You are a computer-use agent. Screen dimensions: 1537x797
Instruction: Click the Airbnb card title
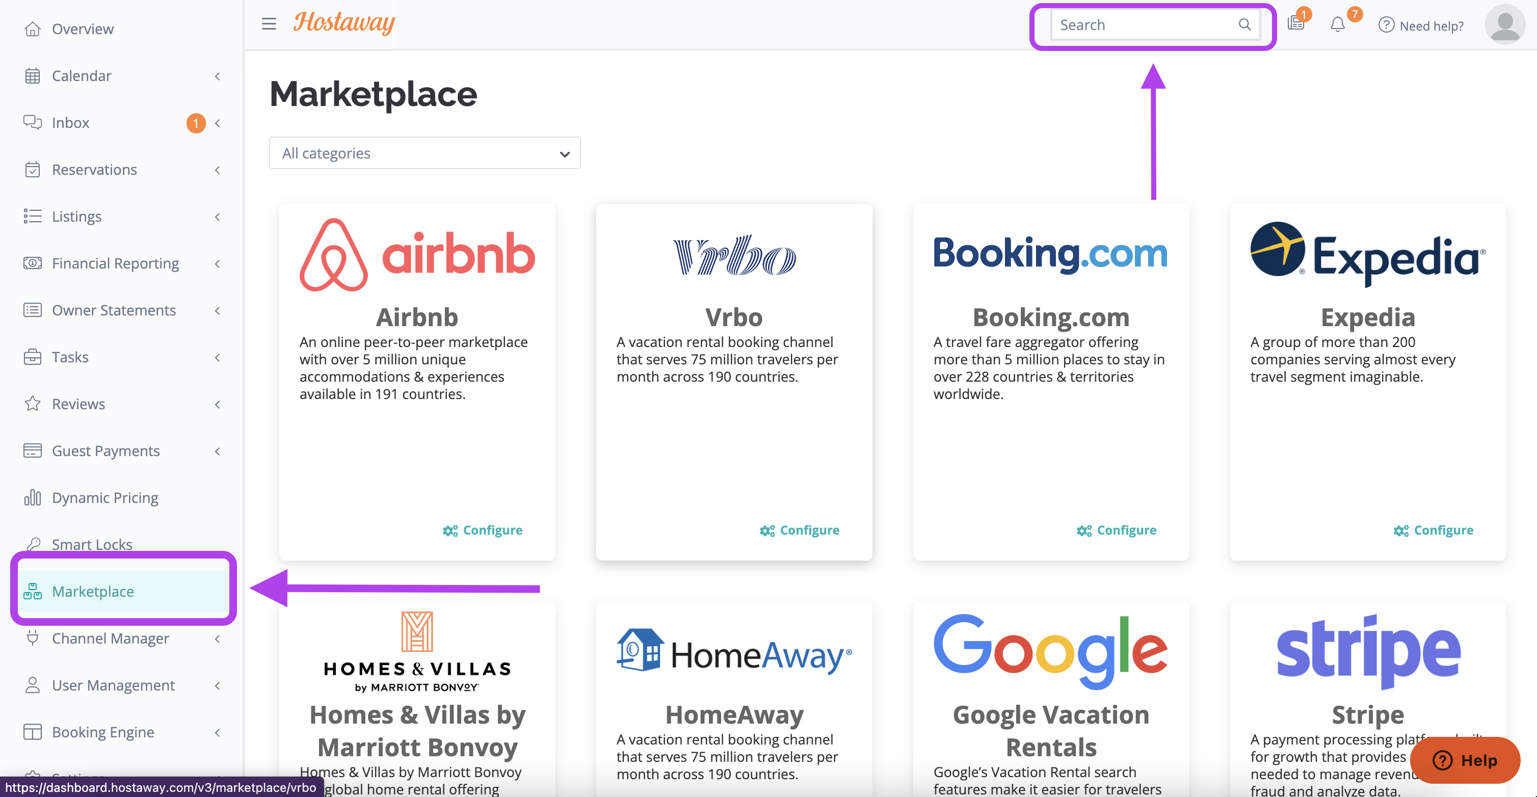[417, 317]
